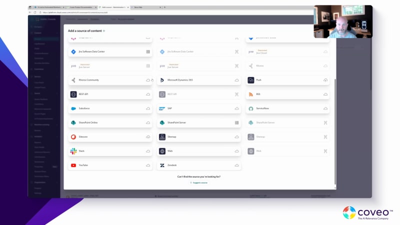Pick the Sitecore source icon

73,136
